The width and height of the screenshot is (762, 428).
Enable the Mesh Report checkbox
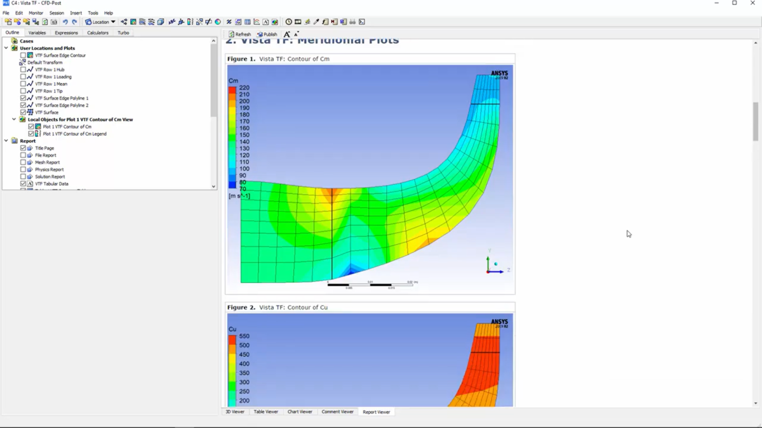(23, 162)
